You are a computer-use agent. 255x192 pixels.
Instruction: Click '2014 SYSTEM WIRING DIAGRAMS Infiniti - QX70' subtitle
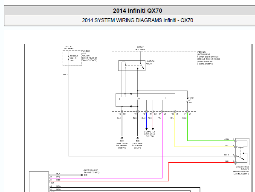[137, 20]
